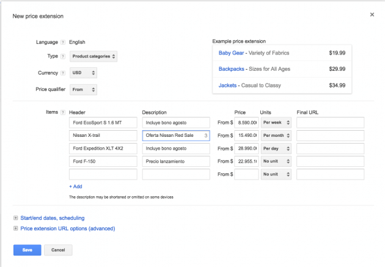
Task: Click the help icon next to Language
Action: (x=63, y=42)
